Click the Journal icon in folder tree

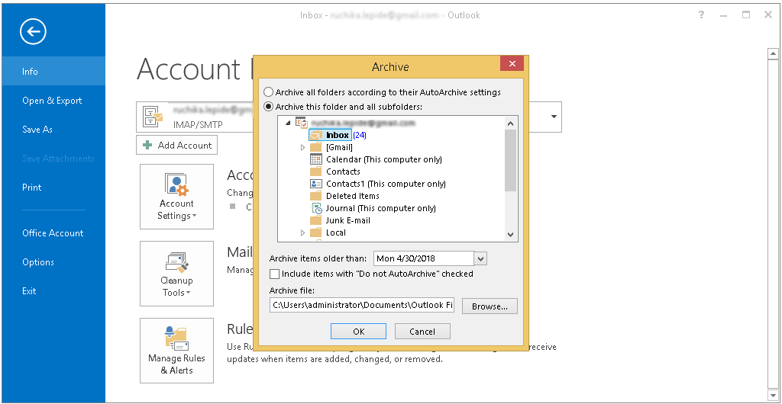coord(316,208)
